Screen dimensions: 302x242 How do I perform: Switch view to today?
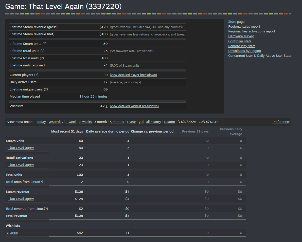(x=41, y=122)
